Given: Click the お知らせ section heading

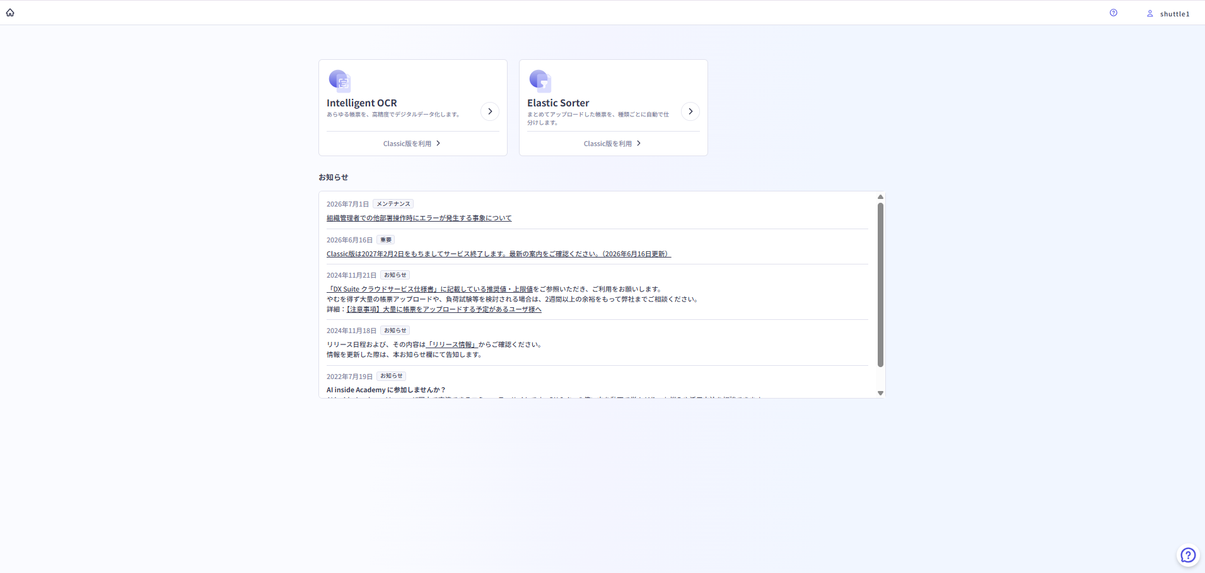Looking at the screenshot, I should 334,178.
